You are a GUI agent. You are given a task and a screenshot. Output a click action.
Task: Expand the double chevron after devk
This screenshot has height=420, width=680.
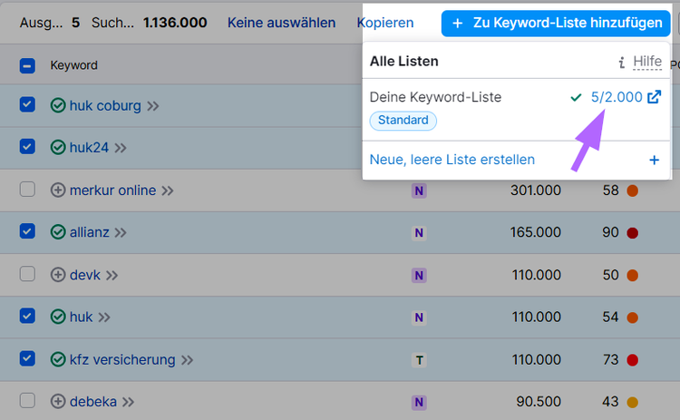[x=112, y=276]
